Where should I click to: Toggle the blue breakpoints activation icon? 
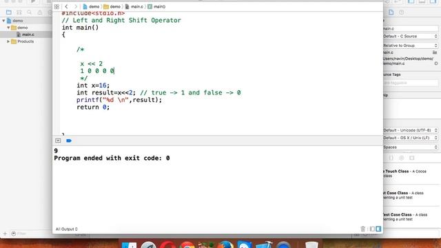click(69, 141)
